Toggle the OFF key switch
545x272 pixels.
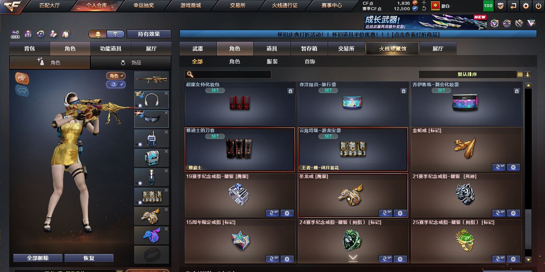(15, 34)
